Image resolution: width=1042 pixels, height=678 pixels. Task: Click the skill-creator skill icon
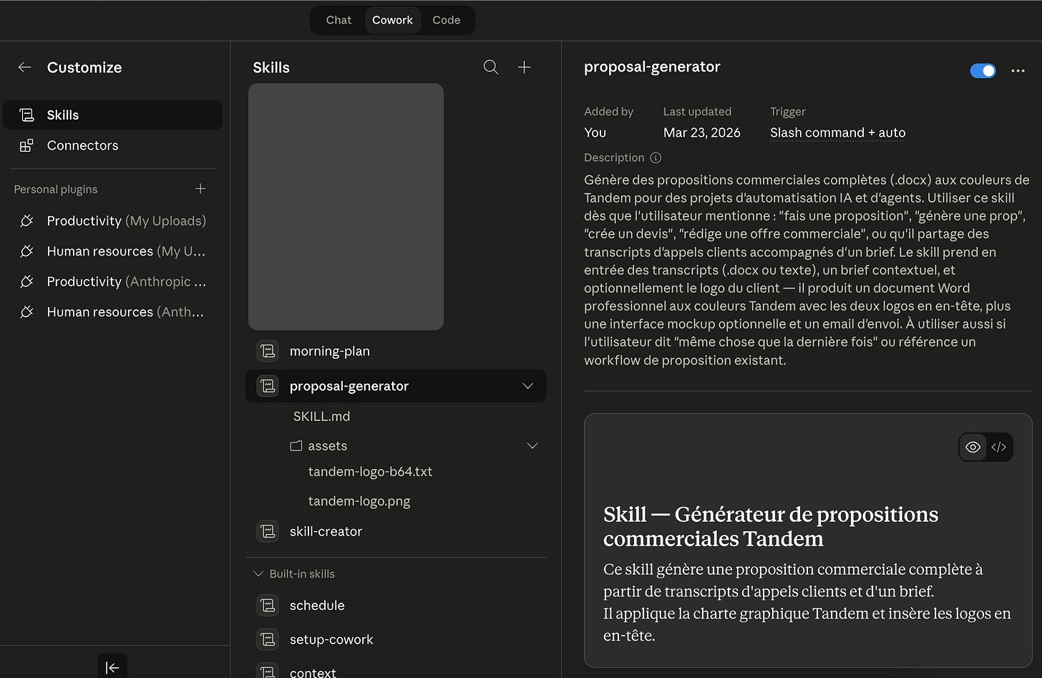tap(268, 531)
